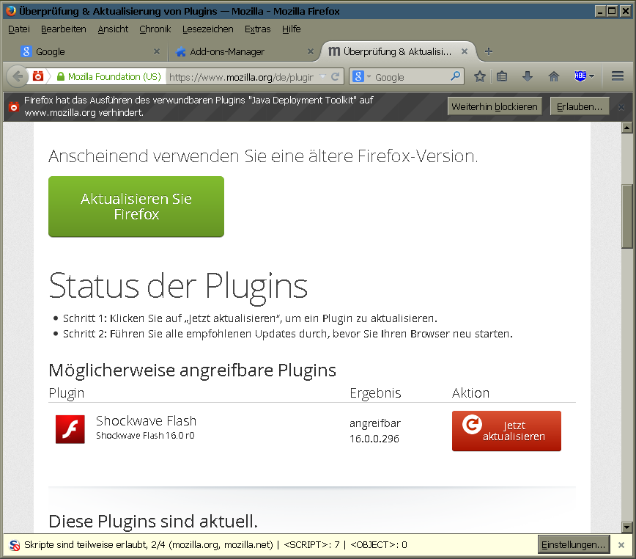Select the Überprüfung & Aktualisierung tab
The height and width of the screenshot is (559, 636).
(397, 51)
